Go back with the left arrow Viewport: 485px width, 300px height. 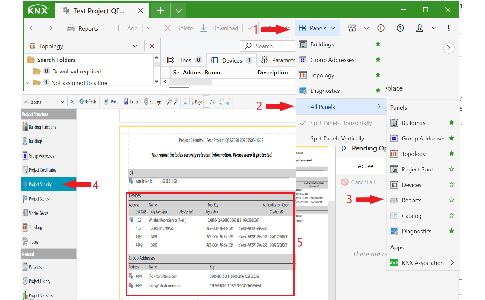pos(34,28)
